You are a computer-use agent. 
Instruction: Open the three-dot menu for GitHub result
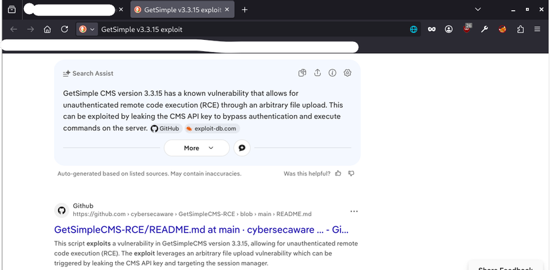click(x=354, y=211)
